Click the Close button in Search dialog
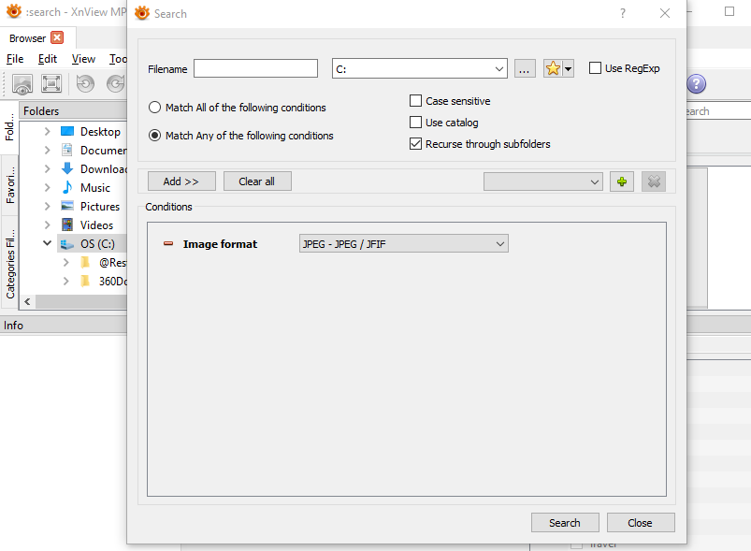The image size is (751, 551). tap(641, 523)
